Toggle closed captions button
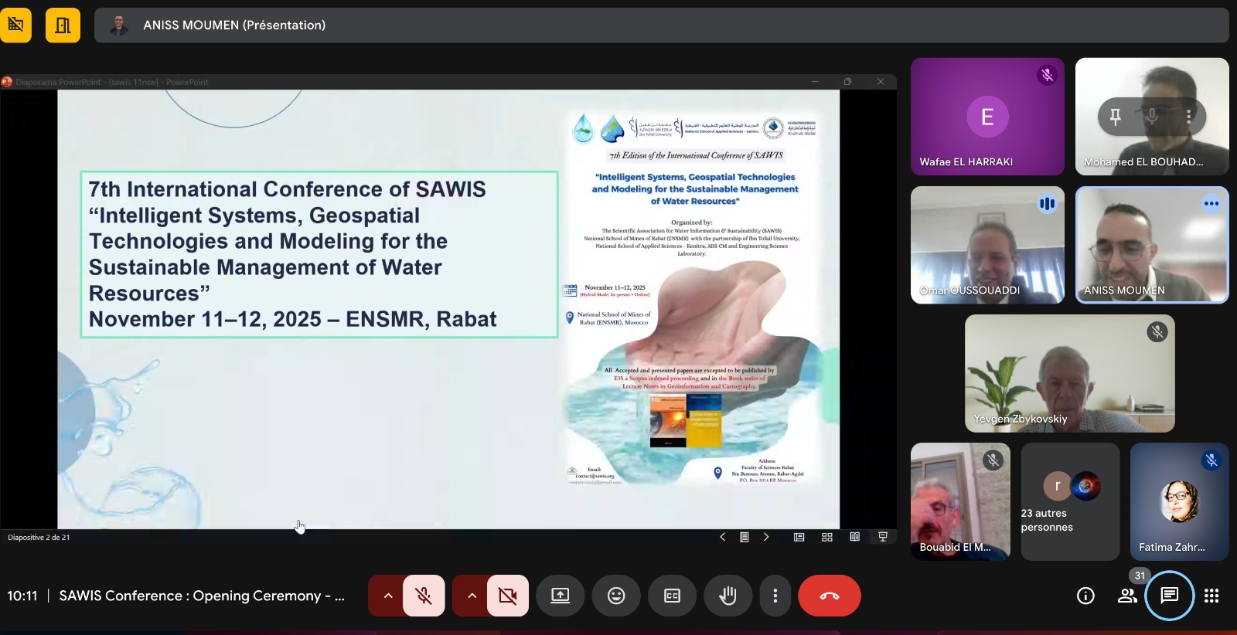This screenshot has width=1237, height=635. [672, 596]
